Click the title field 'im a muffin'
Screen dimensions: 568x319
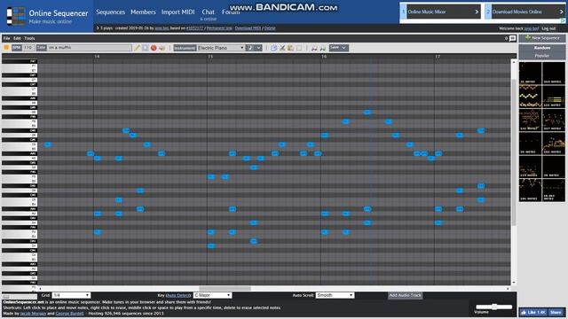coord(90,48)
